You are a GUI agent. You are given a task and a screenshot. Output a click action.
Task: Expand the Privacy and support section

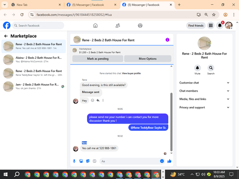tap(205, 107)
